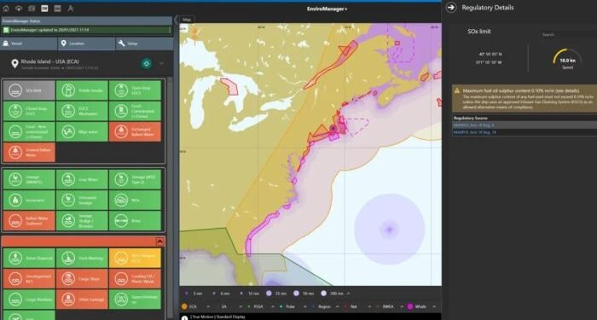The width and height of the screenshot is (597, 320).
Task: Switch to the Setup tab
Action: pyautogui.click(x=144, y=44)
